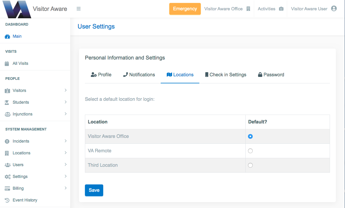Click the lock icon on Password tab

(260, 75)
